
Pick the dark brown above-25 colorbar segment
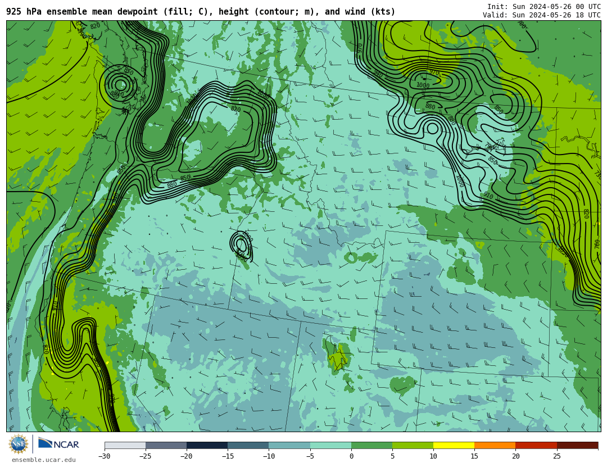click(x=577, y=445)
